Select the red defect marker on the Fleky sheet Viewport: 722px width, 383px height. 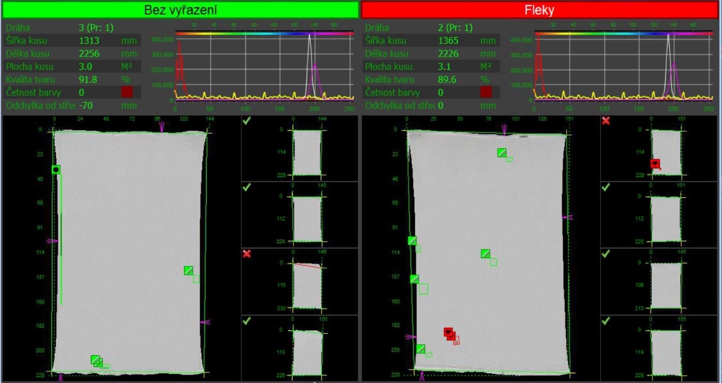pyautogui.click(x=448, y=332)
